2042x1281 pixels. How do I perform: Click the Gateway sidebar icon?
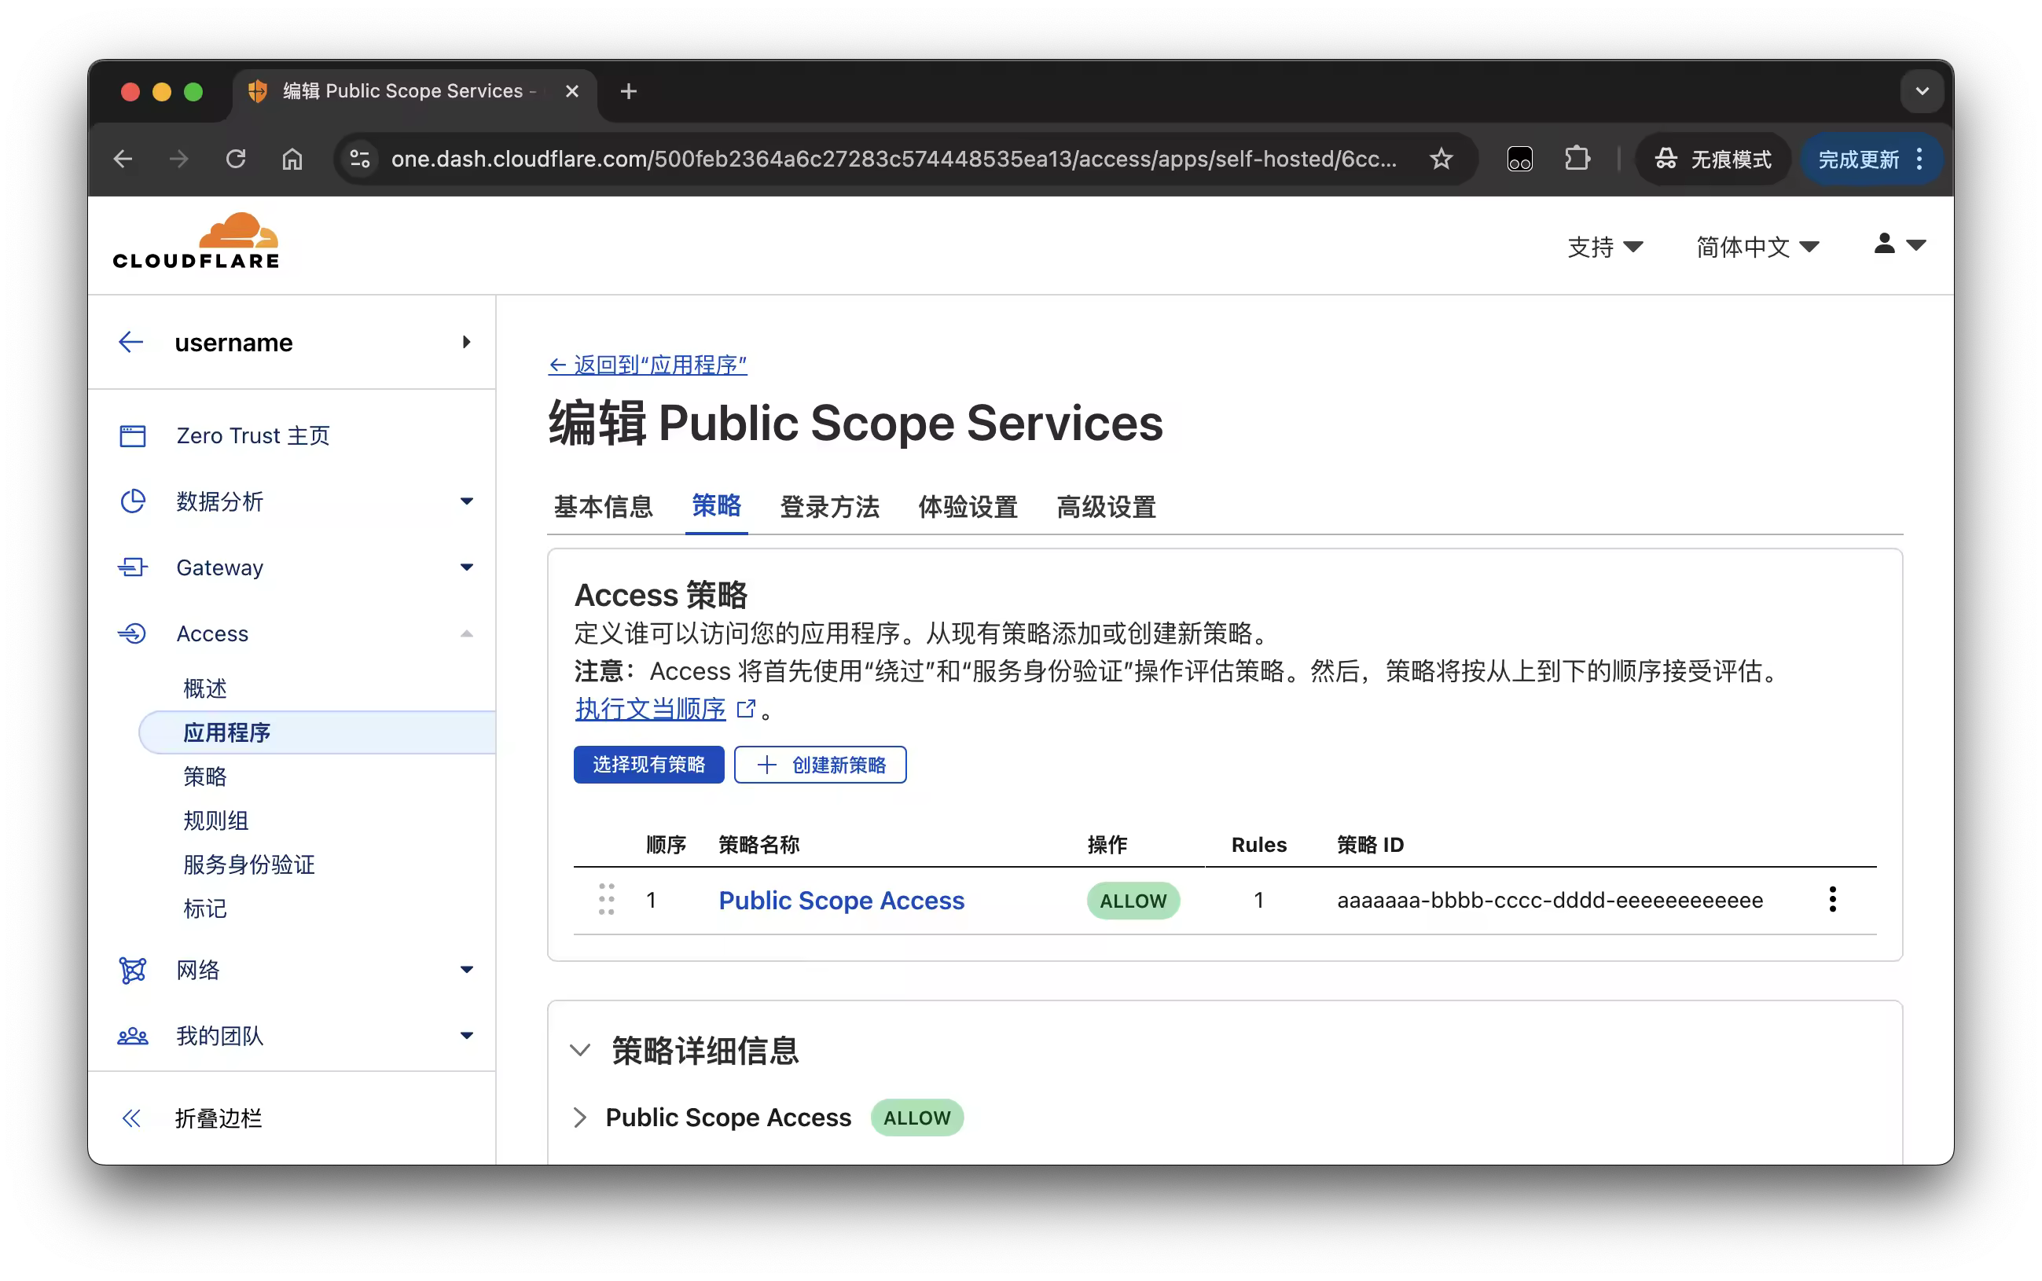pyautogui.click(x=133, y=567)
